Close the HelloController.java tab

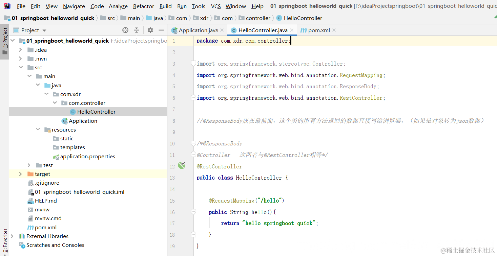click(292, 30)
